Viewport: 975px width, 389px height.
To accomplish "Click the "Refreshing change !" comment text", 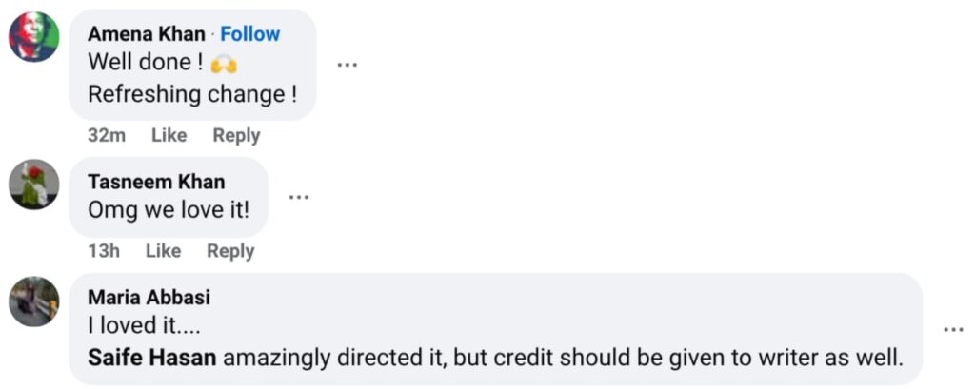I will (191, 94).
